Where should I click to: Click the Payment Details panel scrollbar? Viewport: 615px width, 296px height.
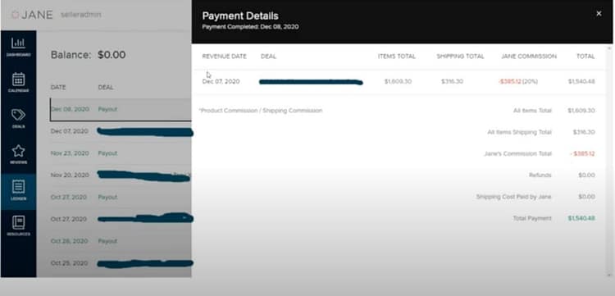(609, 161)
